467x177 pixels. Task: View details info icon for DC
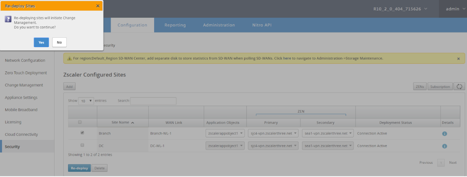point(445,146)
